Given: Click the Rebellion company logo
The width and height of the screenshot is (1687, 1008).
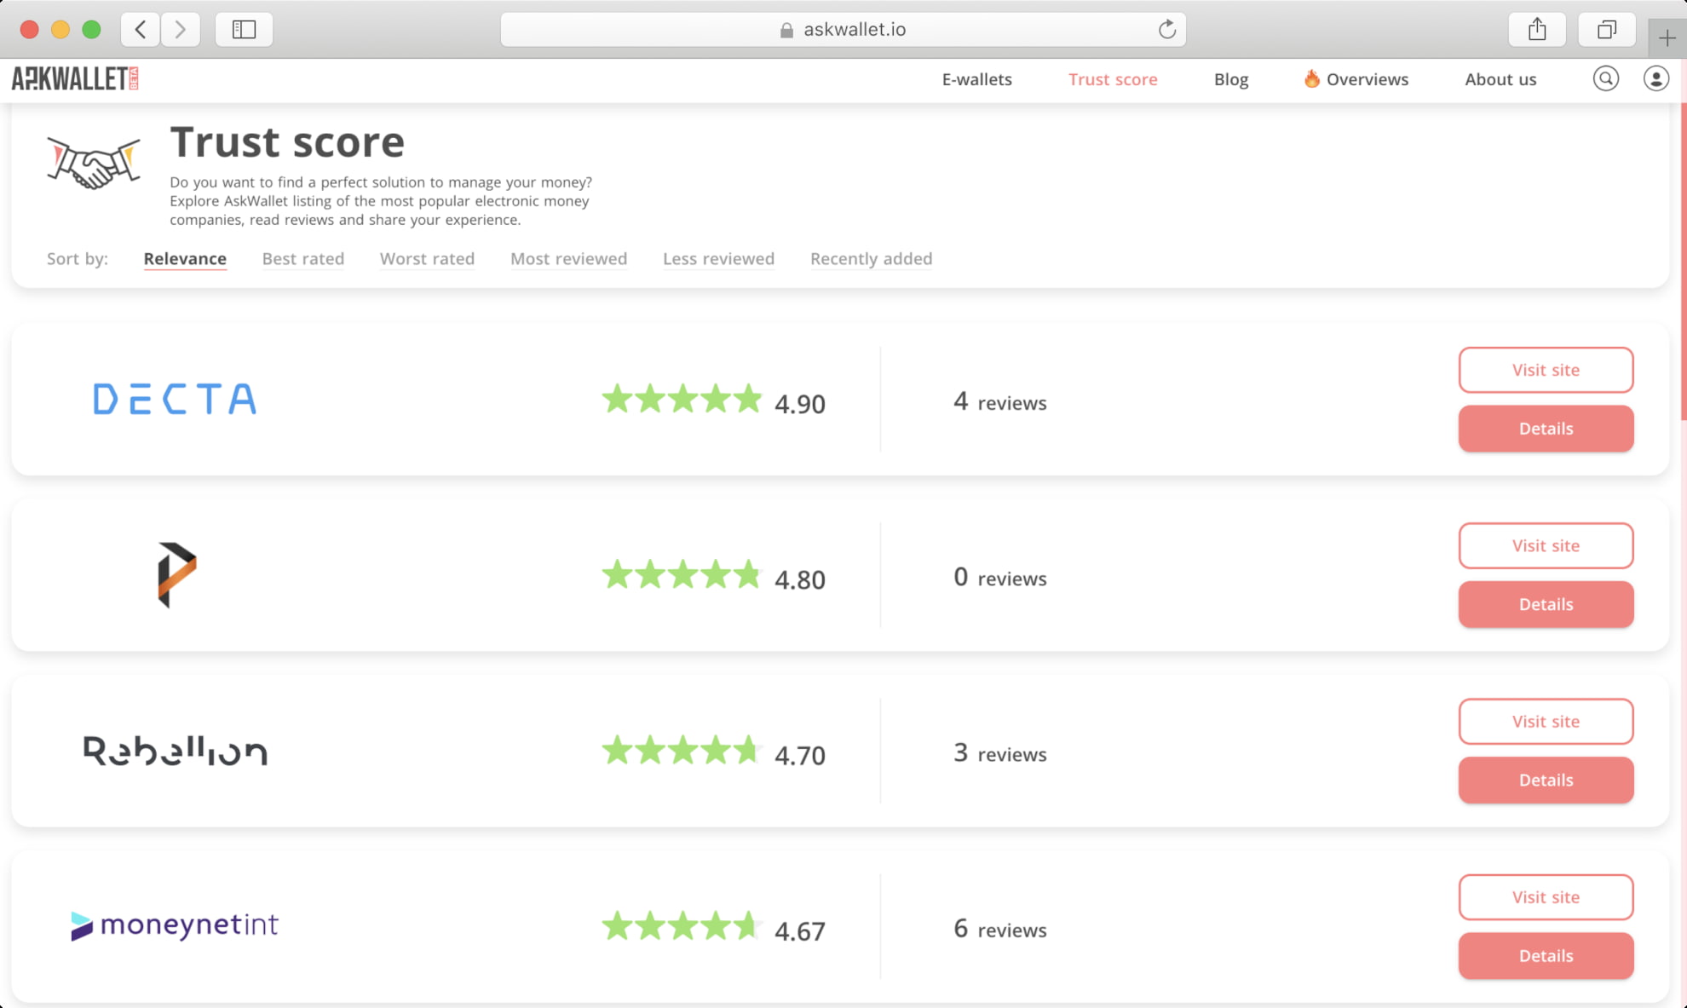Looking at the screenshot, I should [x=175, y=750].
